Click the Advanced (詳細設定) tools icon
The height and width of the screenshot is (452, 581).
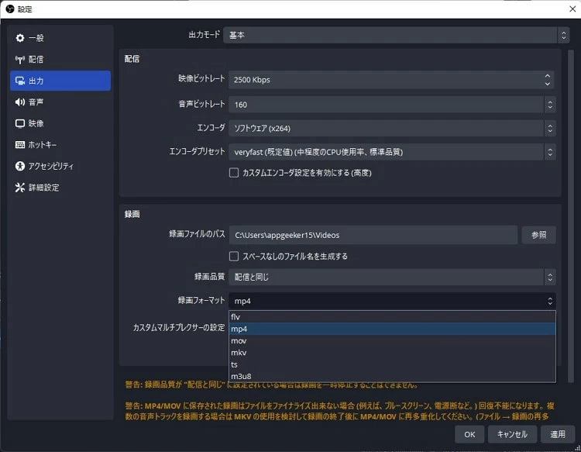coord(20,188)
